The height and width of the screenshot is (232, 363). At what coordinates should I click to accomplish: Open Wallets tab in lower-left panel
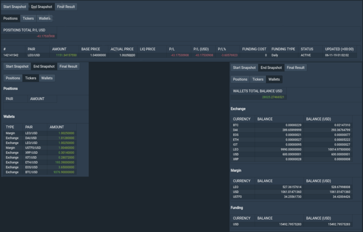(x=47, y=78)
